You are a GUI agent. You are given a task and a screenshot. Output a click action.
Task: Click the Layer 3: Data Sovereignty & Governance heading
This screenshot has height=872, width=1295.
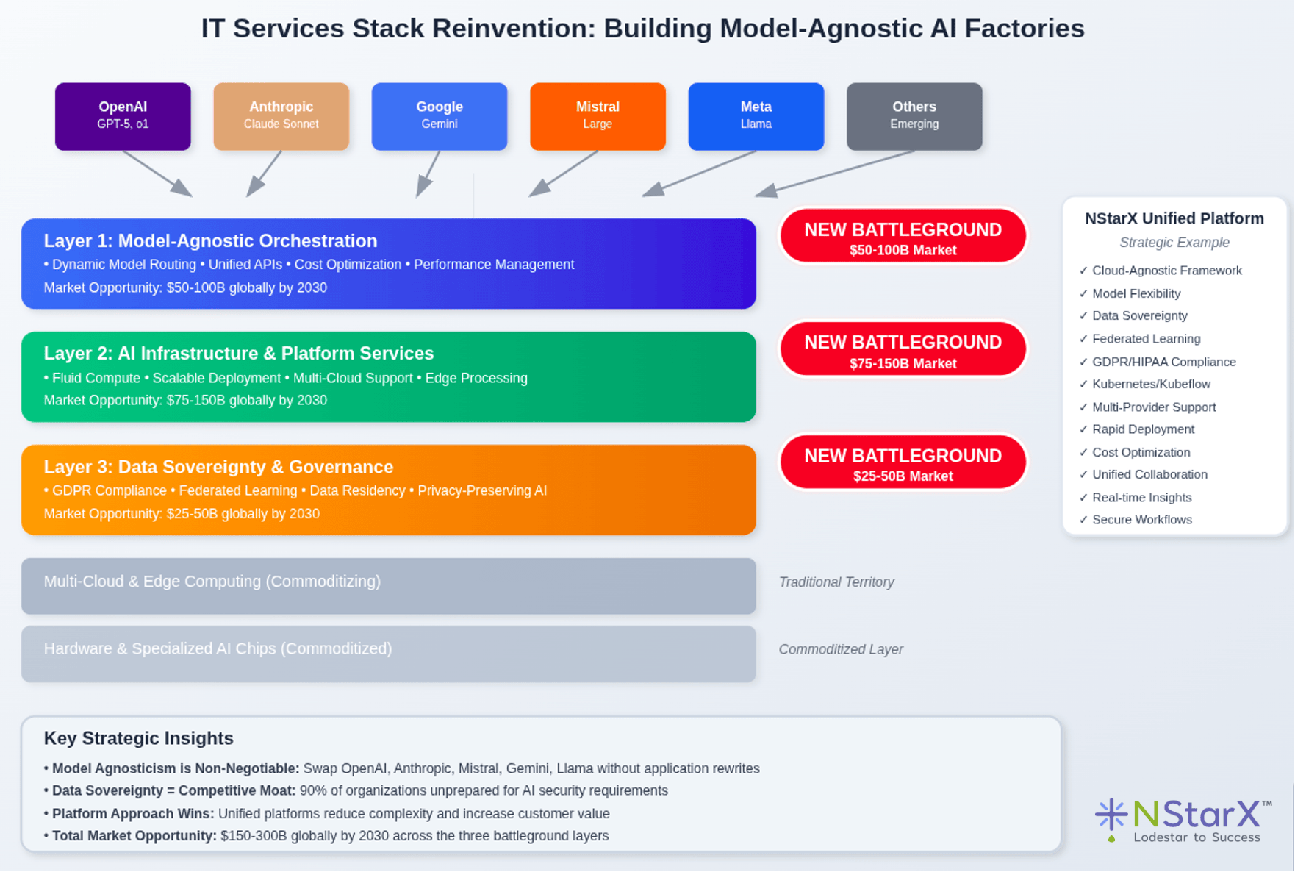[218, 467]
